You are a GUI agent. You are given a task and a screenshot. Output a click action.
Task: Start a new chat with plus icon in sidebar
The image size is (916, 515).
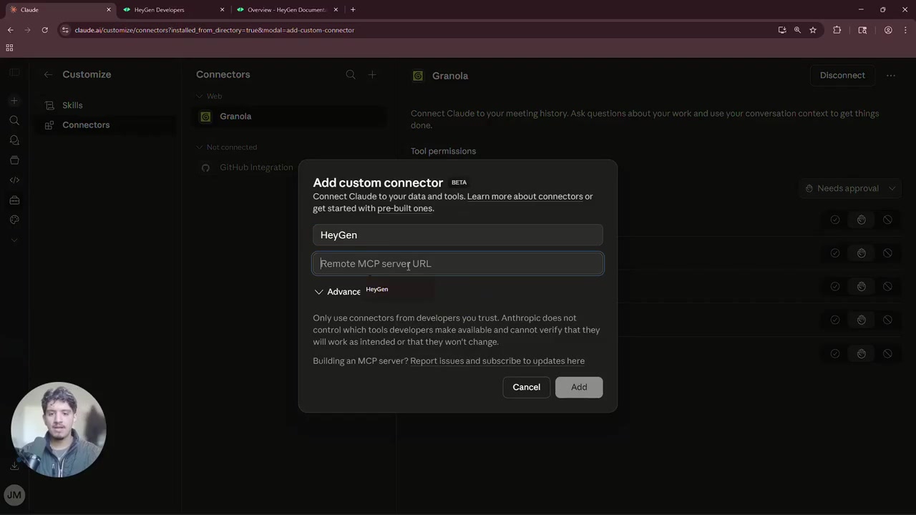tap(14, 101)
